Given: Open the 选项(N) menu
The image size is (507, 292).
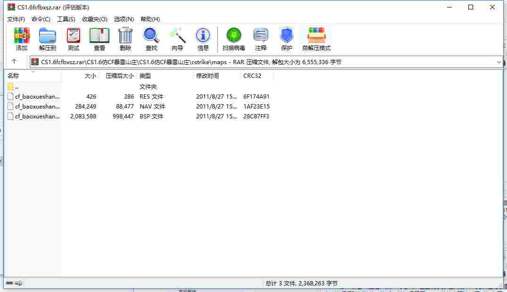Looking at the screenshot, I should (x=124, y=19).
